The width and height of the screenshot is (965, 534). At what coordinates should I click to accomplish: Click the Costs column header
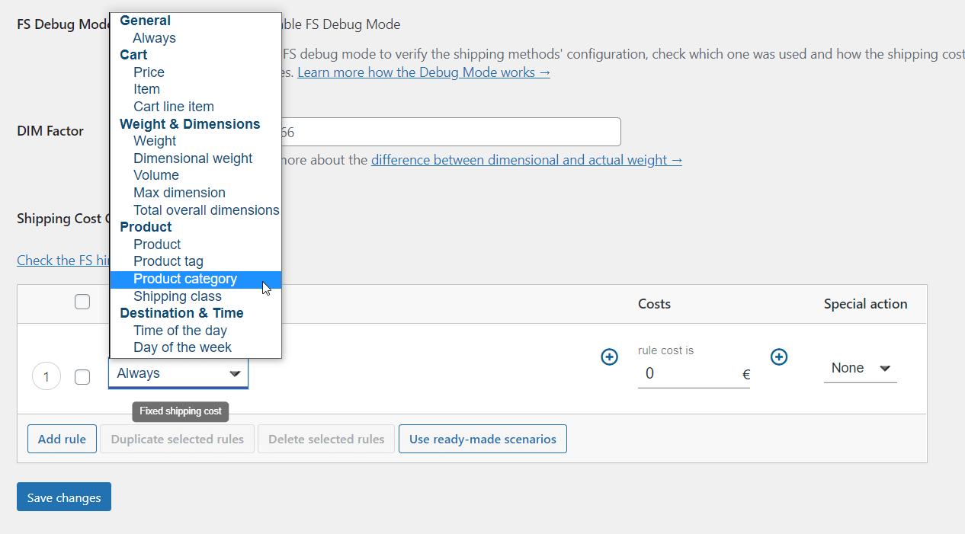click(654, 304)
